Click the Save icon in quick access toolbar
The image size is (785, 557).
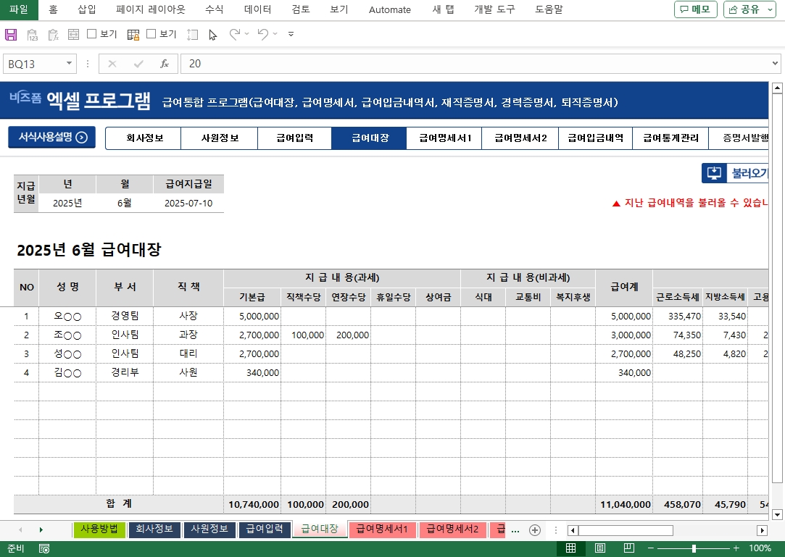coord(11,34)
